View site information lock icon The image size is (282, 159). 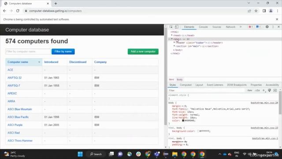pos(26,11)
